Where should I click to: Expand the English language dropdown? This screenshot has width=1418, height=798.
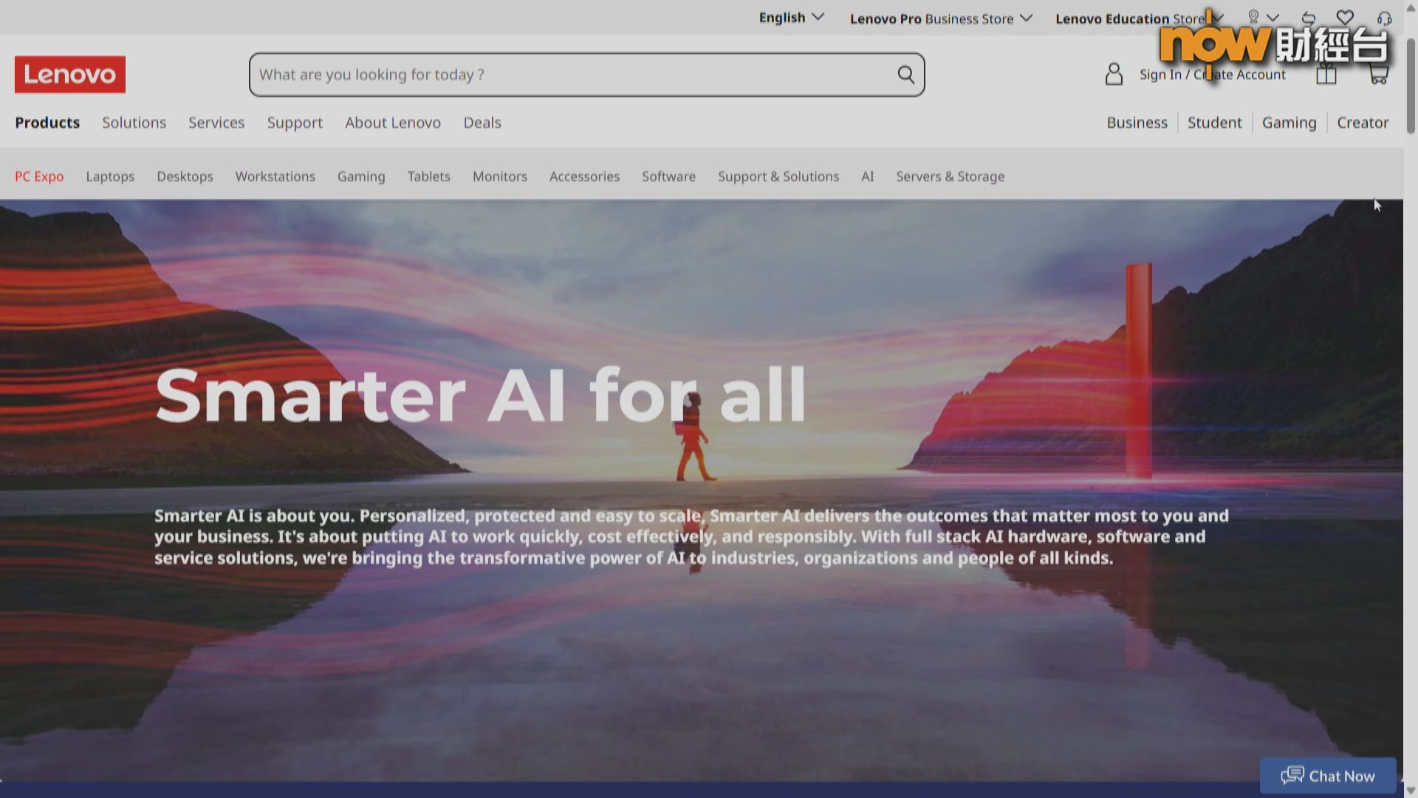pyautogui.click(x=791, y=17)
